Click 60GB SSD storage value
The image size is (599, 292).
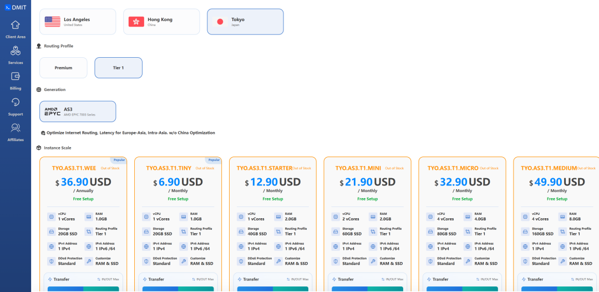[x=352, y=234]
